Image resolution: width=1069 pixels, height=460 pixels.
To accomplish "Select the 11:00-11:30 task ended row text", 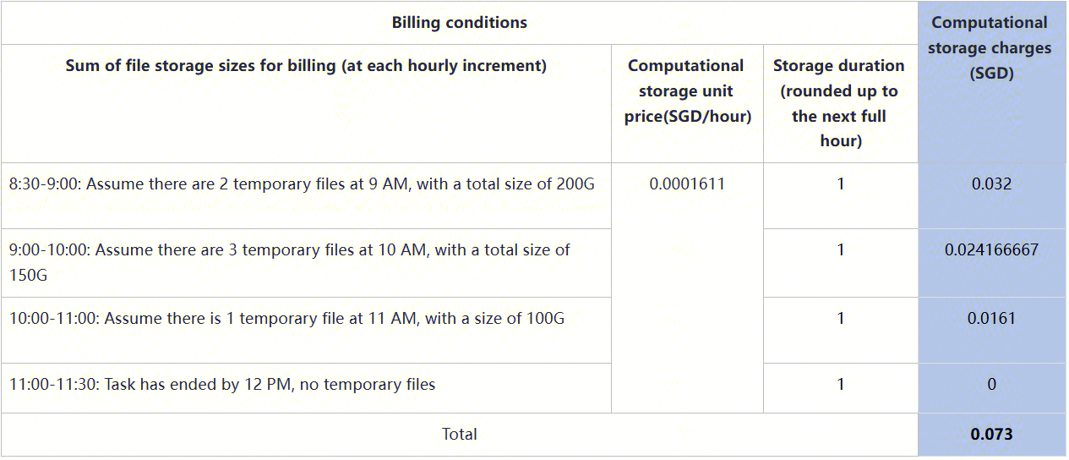I will coord(222,385).
